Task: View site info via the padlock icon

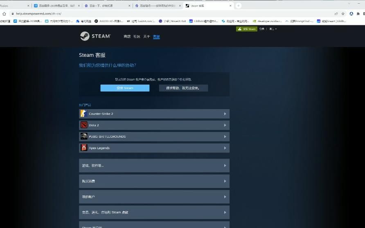Action: point(13,14)
